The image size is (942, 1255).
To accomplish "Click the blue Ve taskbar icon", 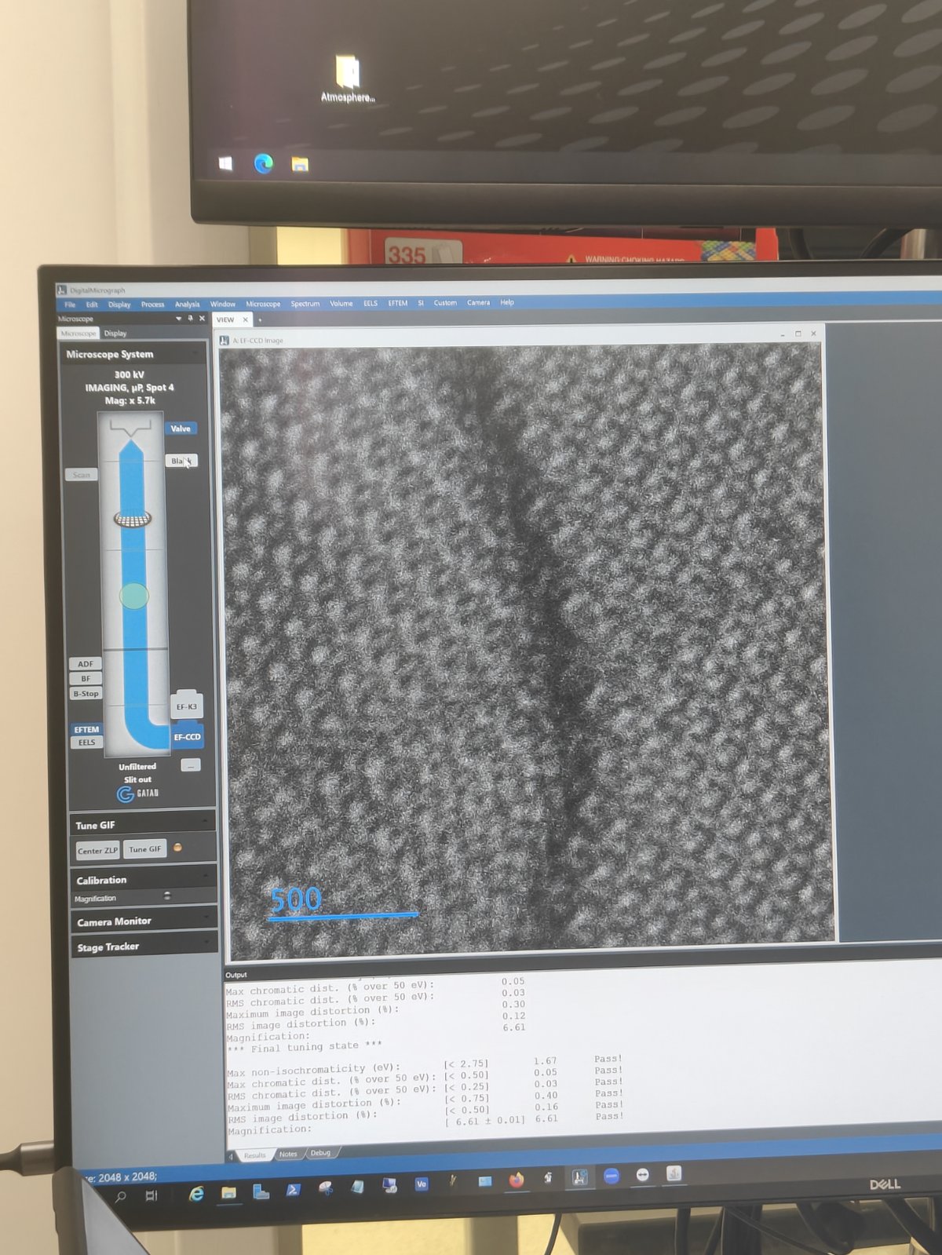I will coord(422,1184).
